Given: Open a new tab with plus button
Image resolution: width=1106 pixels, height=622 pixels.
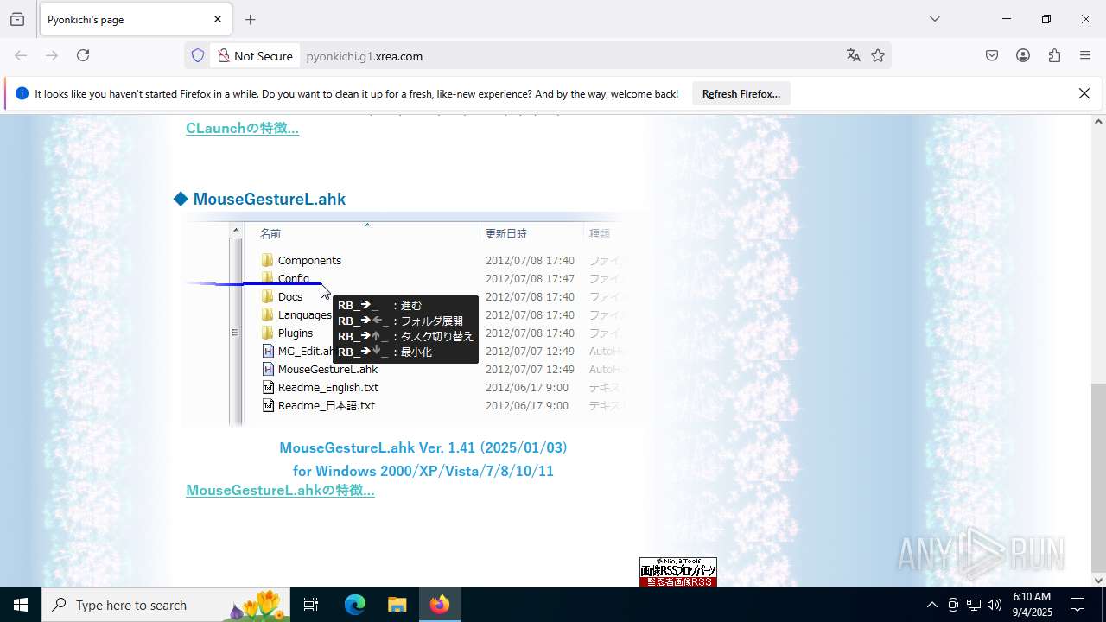Looking at the screenshot, I should tap(251, 19).
